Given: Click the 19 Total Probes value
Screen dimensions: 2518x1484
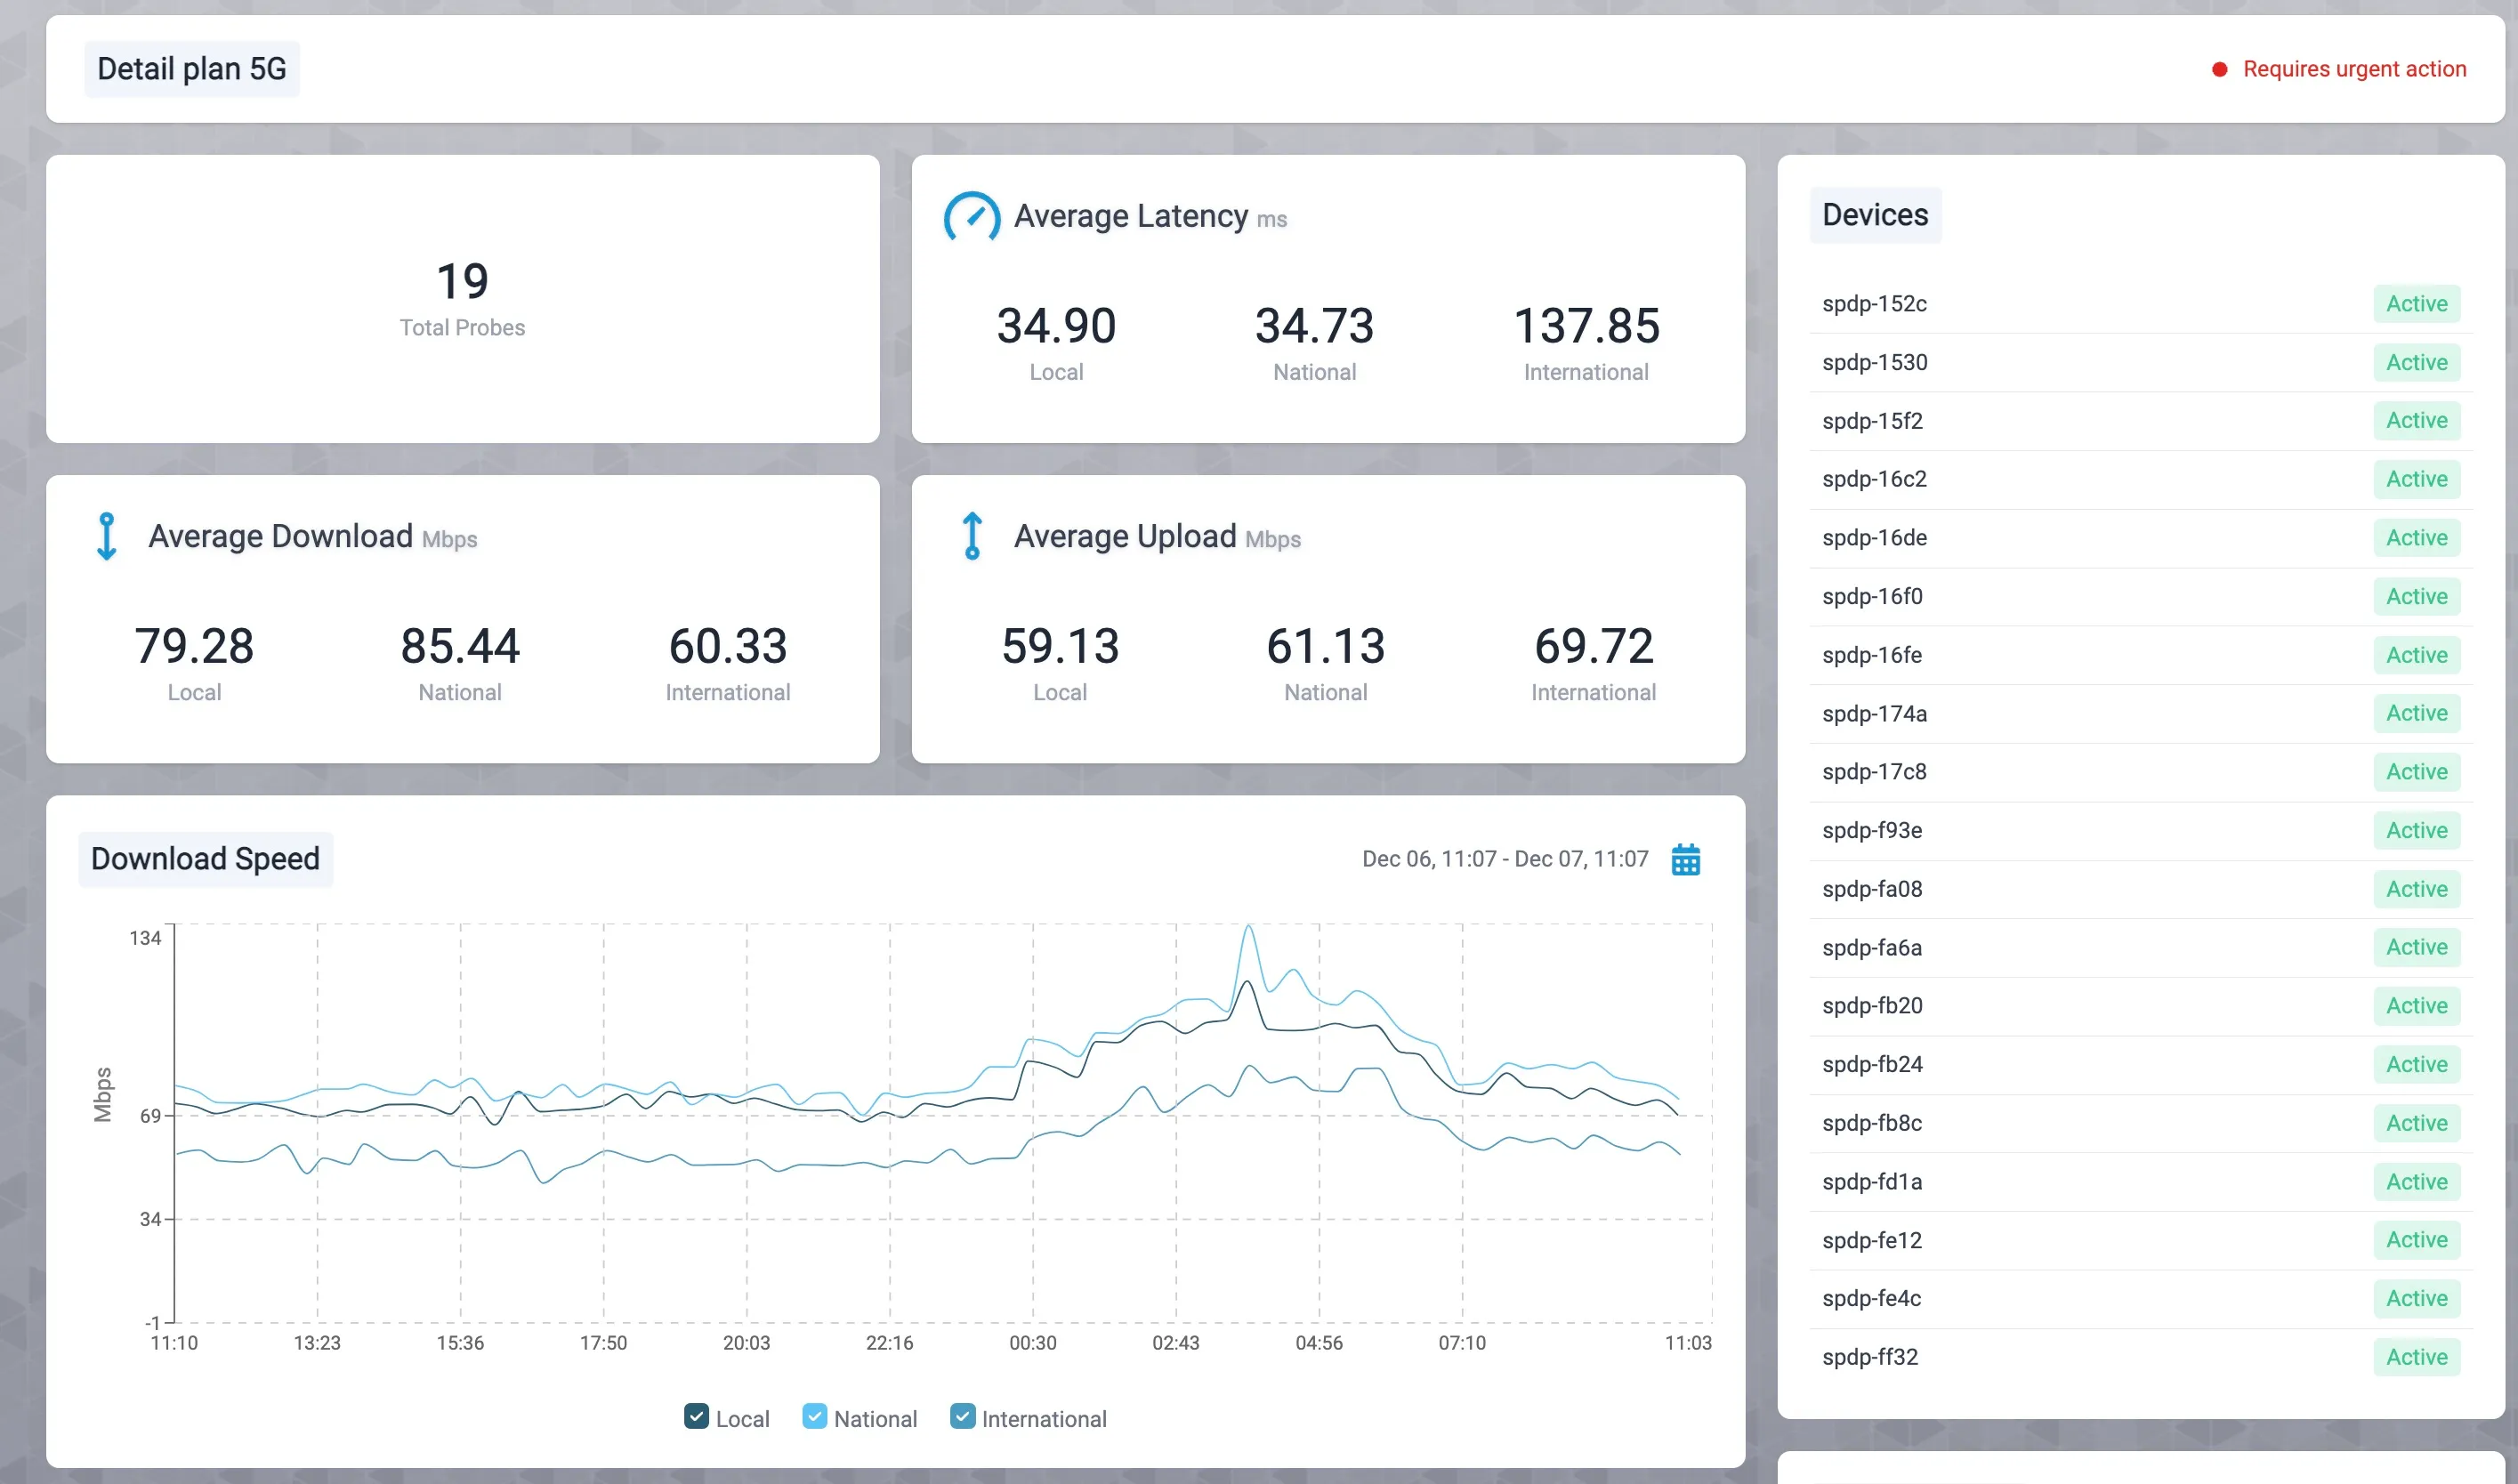Looking at the screenshot, I should pyautogui.click(x=462, y=281).
